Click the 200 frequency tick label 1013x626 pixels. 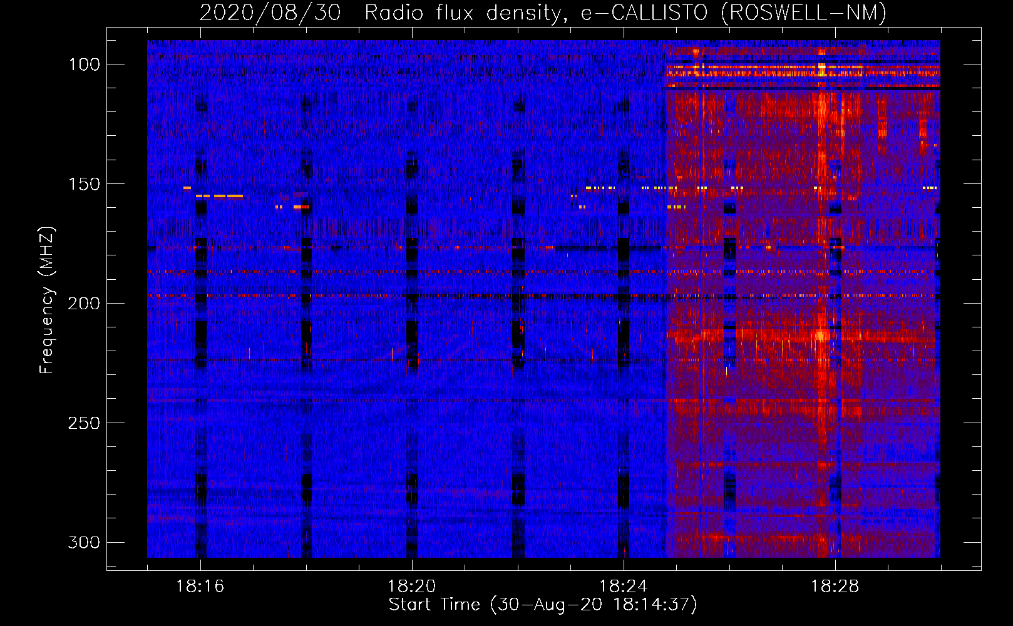click(84, 304)
